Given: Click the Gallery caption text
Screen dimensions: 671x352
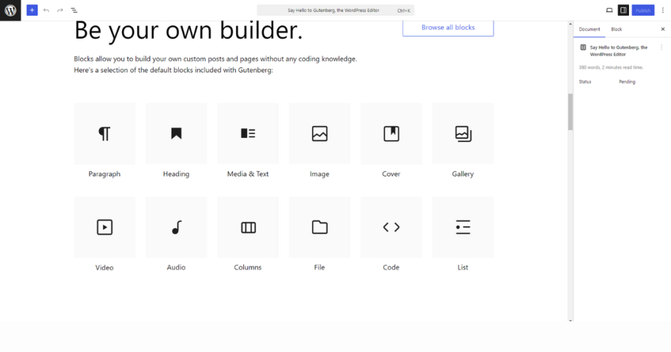Looking at the screenshot, I should point(463,174).
